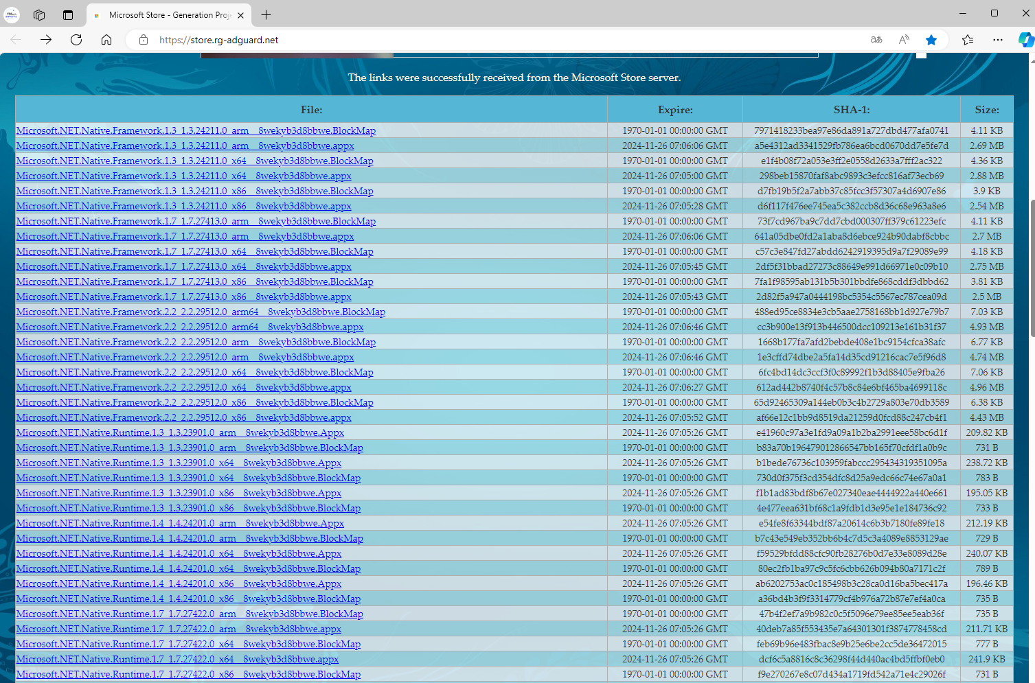Download Framework.2.2 arm appx link
Screen dimensions: 1035x683
pyautogui.click(x=185, y=357)
